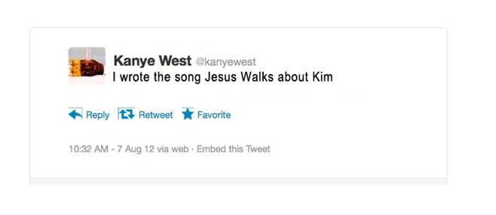Click the @kanyewest handle
496x215 pixels.
pyautogui.click(x=226, y=62)
